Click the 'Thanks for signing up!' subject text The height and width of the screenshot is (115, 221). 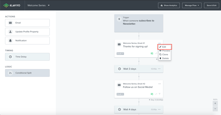pyautogui.click(x=135, y=46)
